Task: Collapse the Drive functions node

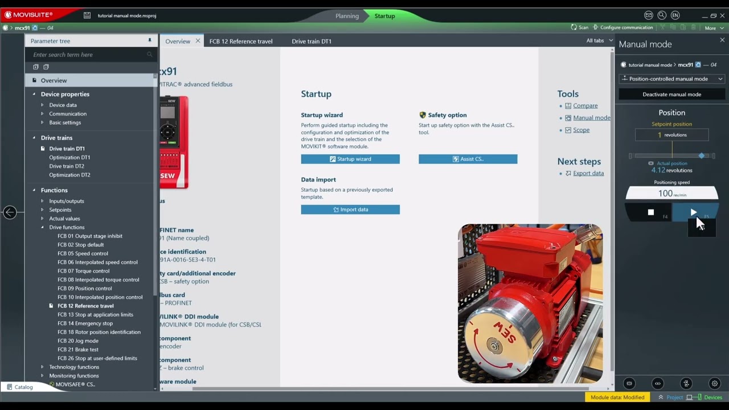Action: (x=42, y=227)
